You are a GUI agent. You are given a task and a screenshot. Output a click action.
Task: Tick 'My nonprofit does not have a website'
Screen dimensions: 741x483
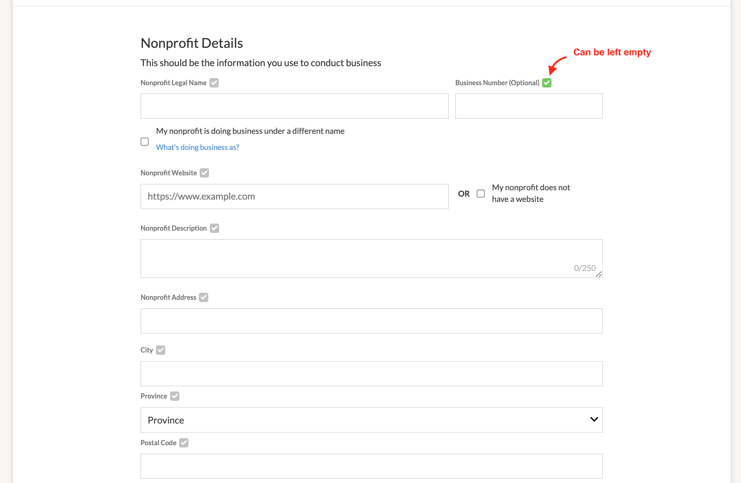coord(481,193)
